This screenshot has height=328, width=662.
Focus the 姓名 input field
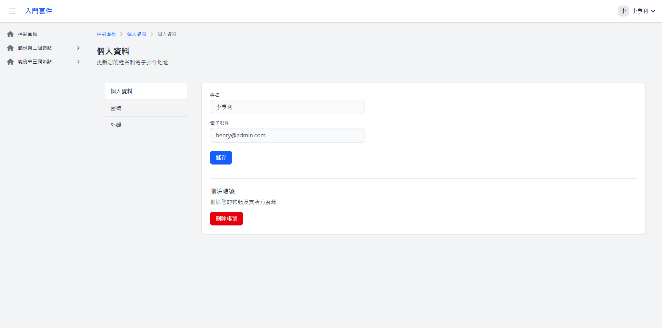(x=287, y=107)
